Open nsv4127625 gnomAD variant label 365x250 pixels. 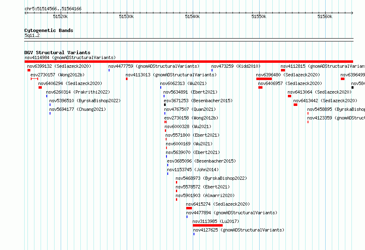[x=239, y=230]
